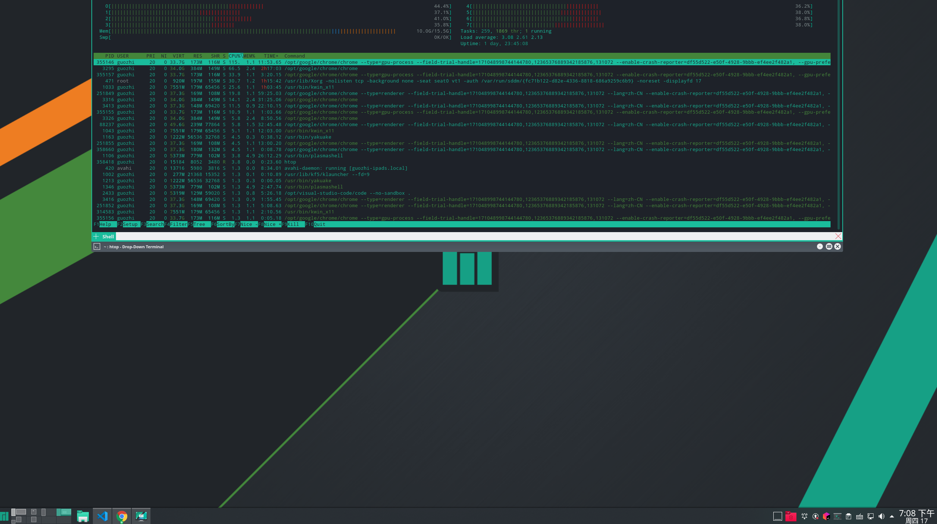Open the F6 SortBy selector
The height and width of the screenshot is (524, 937).
(225, 224)
